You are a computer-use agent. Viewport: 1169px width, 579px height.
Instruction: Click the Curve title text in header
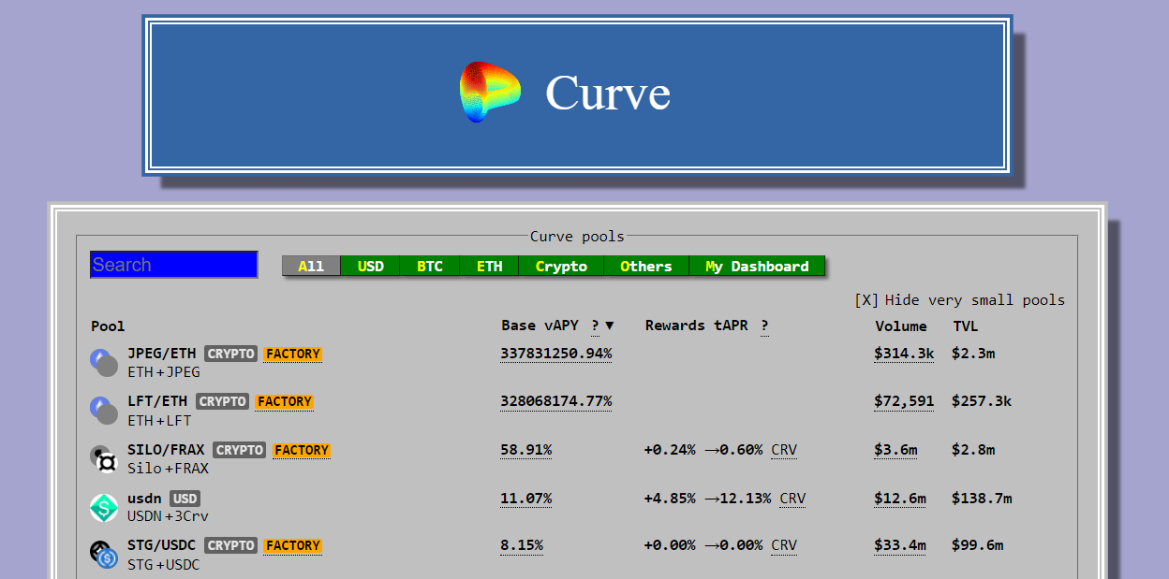click(x=608, y=93)
